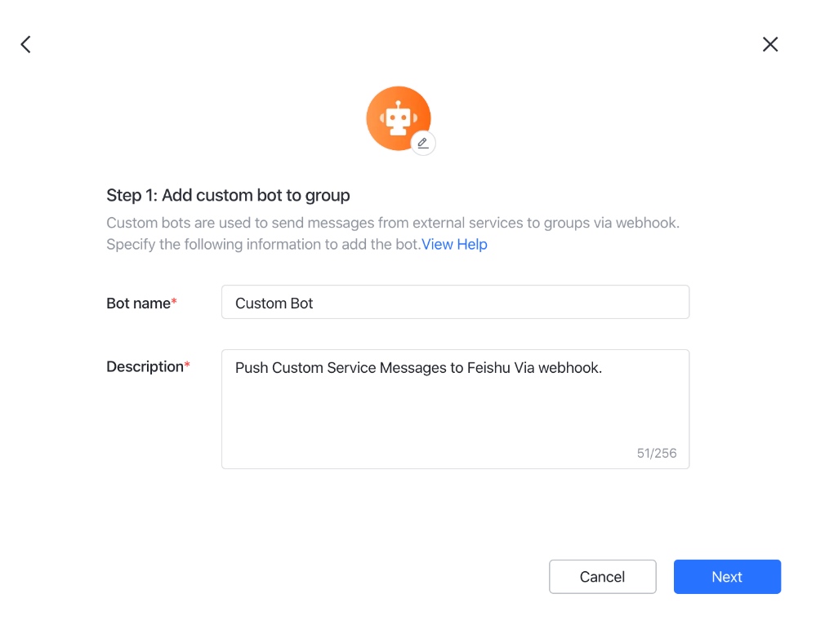Click the orange robot avatar image
825x625 pixels.
tap(398, 118)
